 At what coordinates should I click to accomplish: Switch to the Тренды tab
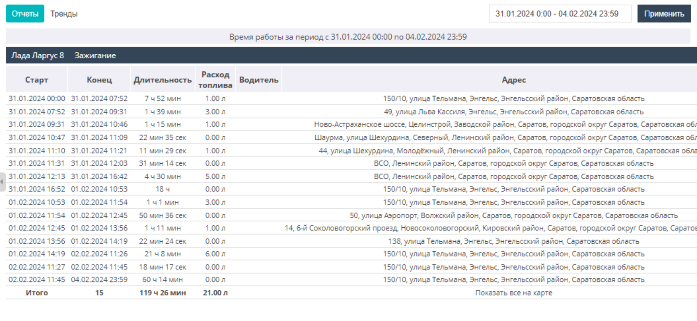coord(64,14)
